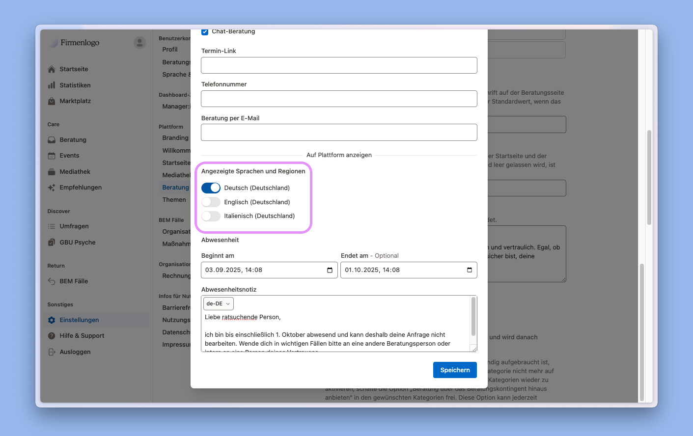Click the Marktplatz shopping bag icon

pos(52,101)
